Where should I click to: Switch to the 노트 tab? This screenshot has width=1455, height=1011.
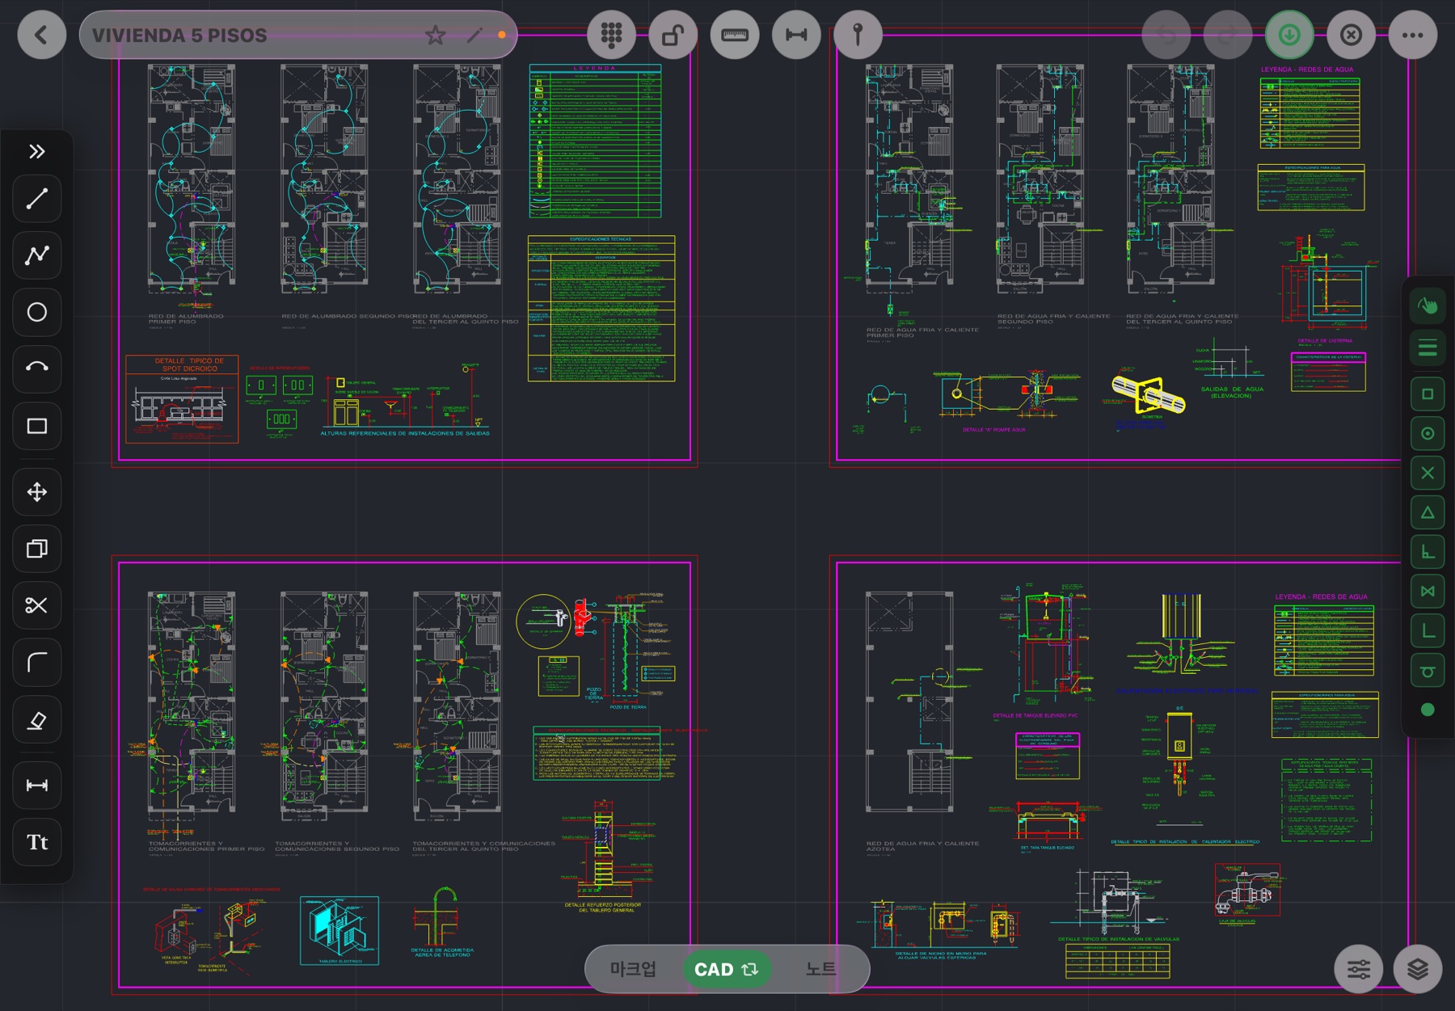click(820, 969)
